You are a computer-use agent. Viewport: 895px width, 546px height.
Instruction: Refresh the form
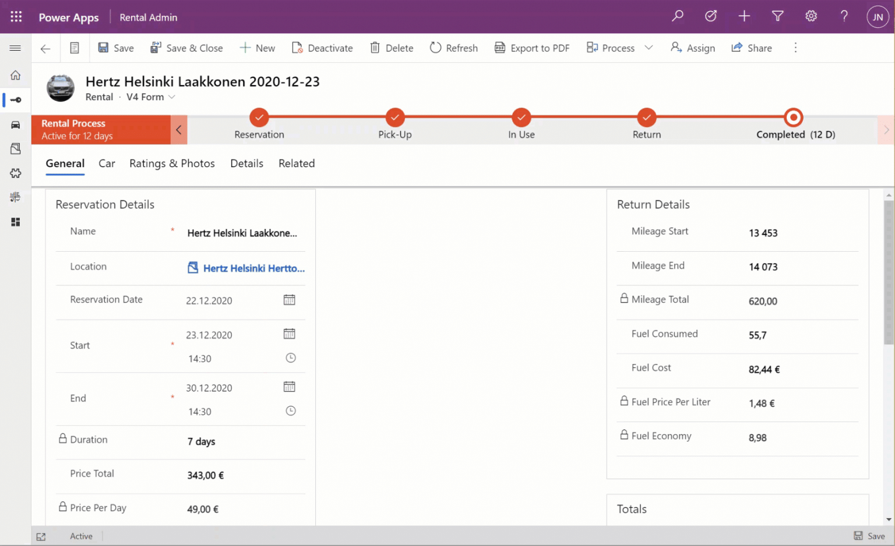pyautogui.click(x=454, y=48)
